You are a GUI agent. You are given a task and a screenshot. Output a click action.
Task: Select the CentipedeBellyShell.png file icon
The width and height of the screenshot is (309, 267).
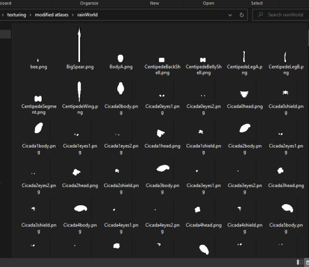(203, 59)
